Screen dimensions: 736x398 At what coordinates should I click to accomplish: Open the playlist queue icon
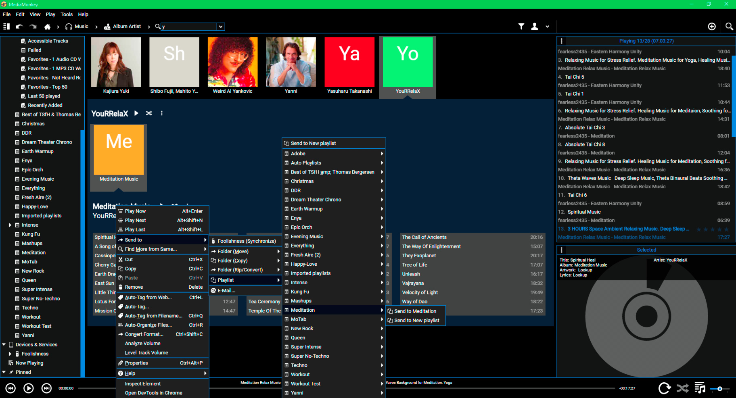tap(700, 388)
